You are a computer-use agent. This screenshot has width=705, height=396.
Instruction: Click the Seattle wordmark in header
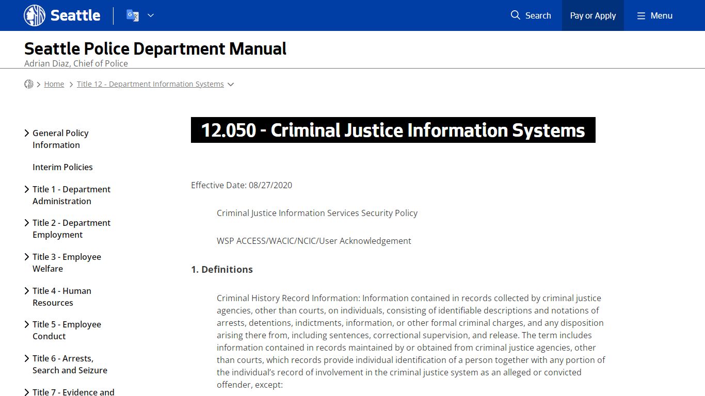click(x=75, y=15)
